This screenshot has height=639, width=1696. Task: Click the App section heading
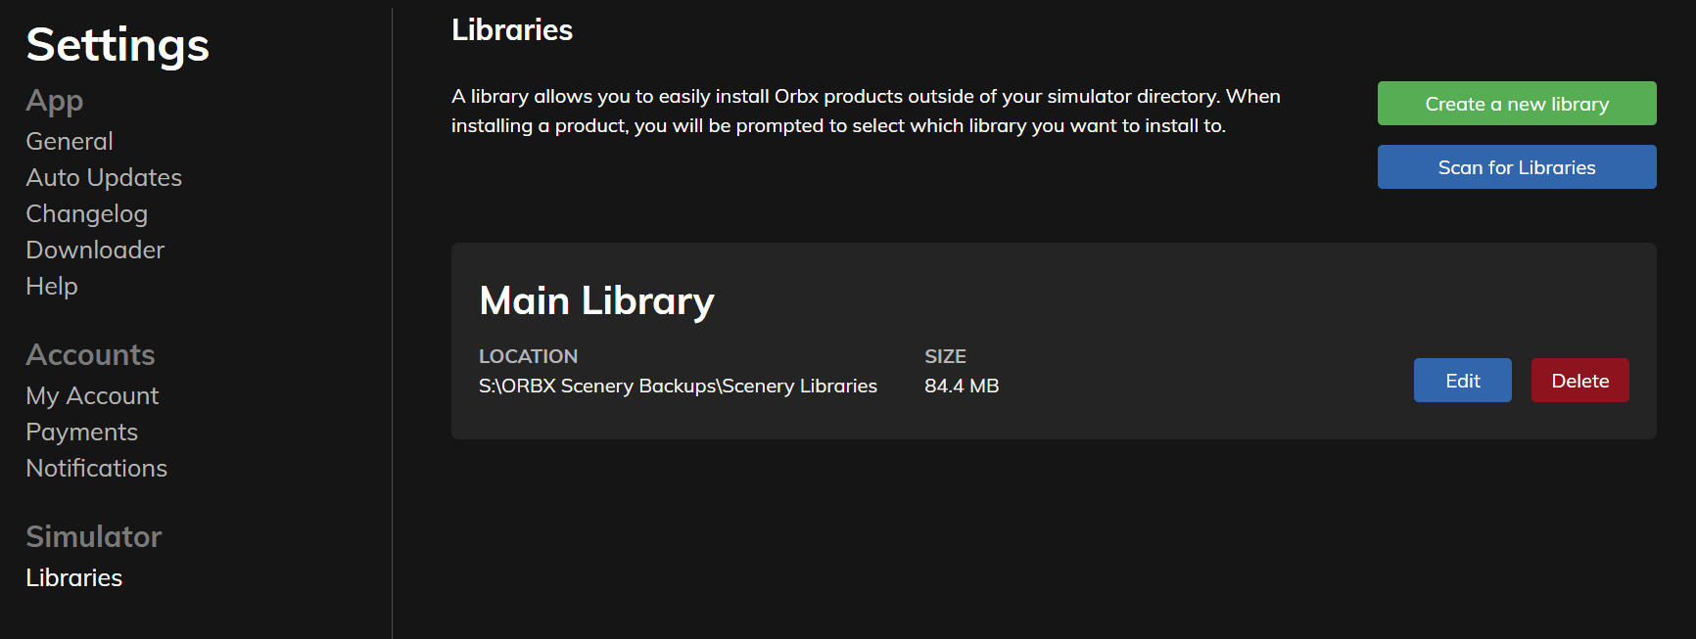(55, 101)
